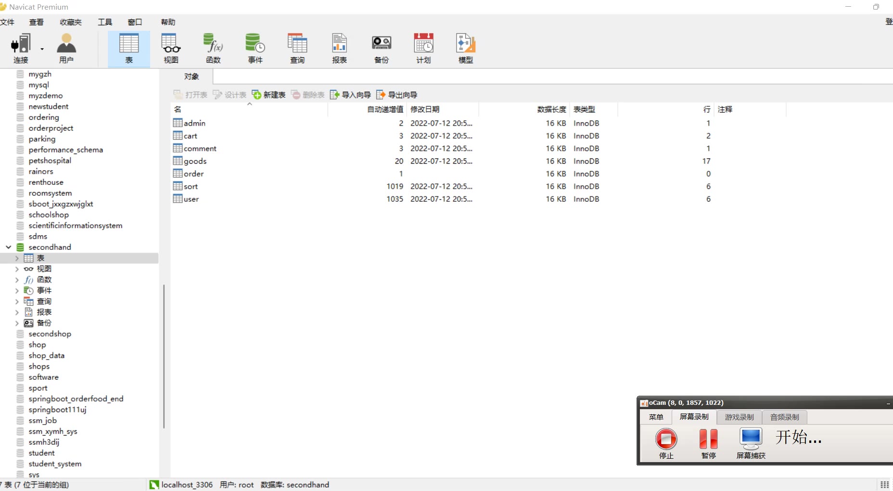Image resolution: width=893 pixels, height=491 pixels.
Task: Select the springboot_orderfood_end database
Action: pyautogui.click(x=76, y=399)
